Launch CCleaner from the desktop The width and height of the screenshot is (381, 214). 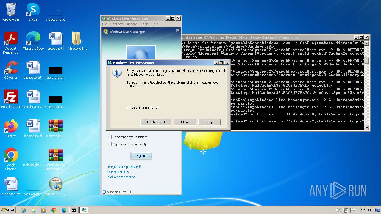[11, 70]
